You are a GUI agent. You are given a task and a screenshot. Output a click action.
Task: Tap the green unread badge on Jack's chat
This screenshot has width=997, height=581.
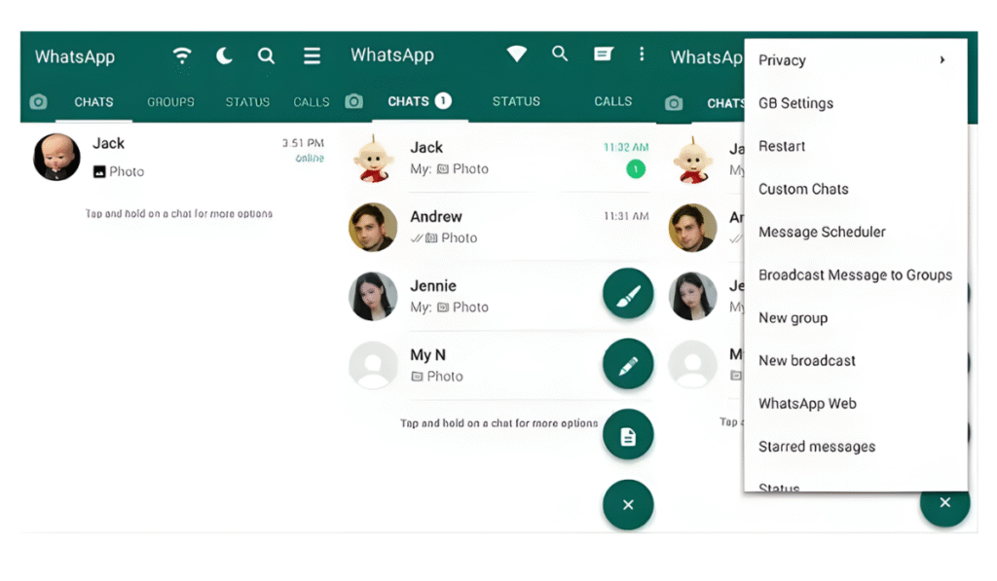(x=635, y=168)
